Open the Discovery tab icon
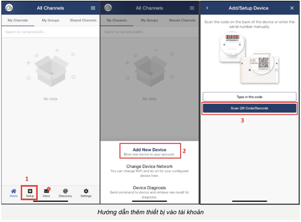Image resolution: width=301 pixels, height=222 pixels. 65,193
